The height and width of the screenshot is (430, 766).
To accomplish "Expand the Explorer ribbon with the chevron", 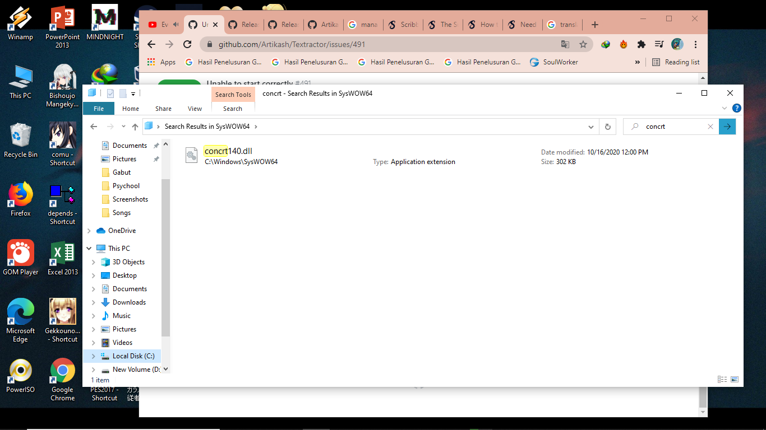I will [725, 108].
